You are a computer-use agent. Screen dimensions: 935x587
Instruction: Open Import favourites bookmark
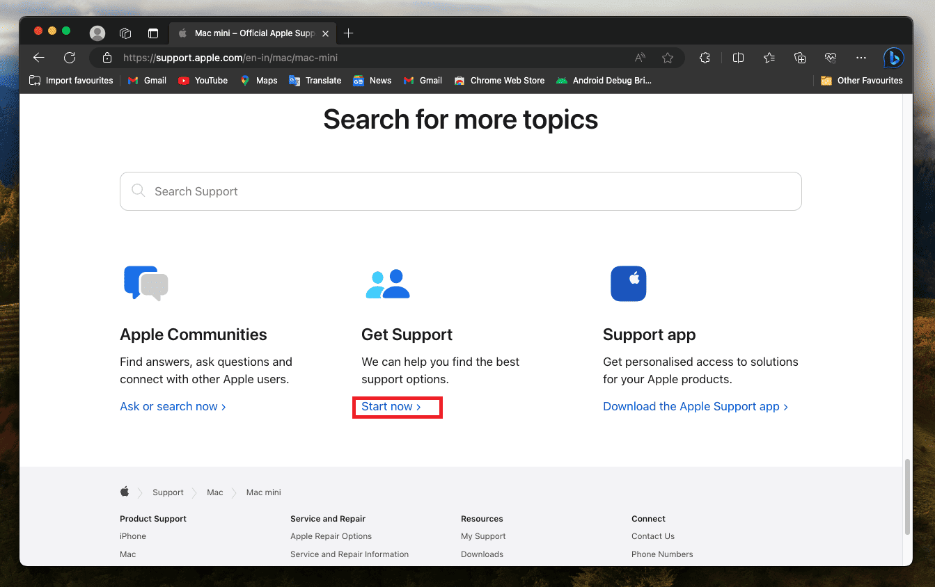(x=71, y=81)
